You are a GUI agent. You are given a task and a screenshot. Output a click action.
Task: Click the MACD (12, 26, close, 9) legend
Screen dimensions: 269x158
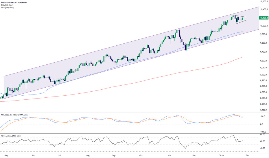14,114
